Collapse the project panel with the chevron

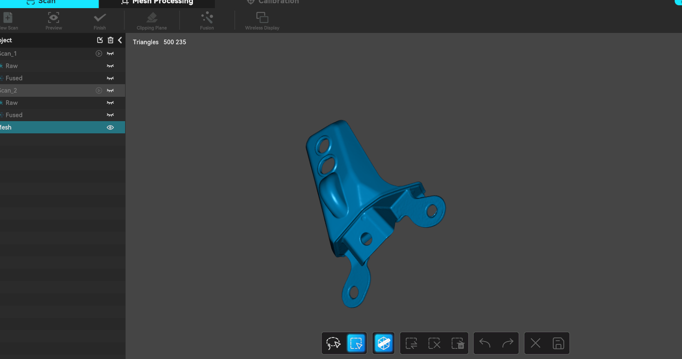(120, 40)
